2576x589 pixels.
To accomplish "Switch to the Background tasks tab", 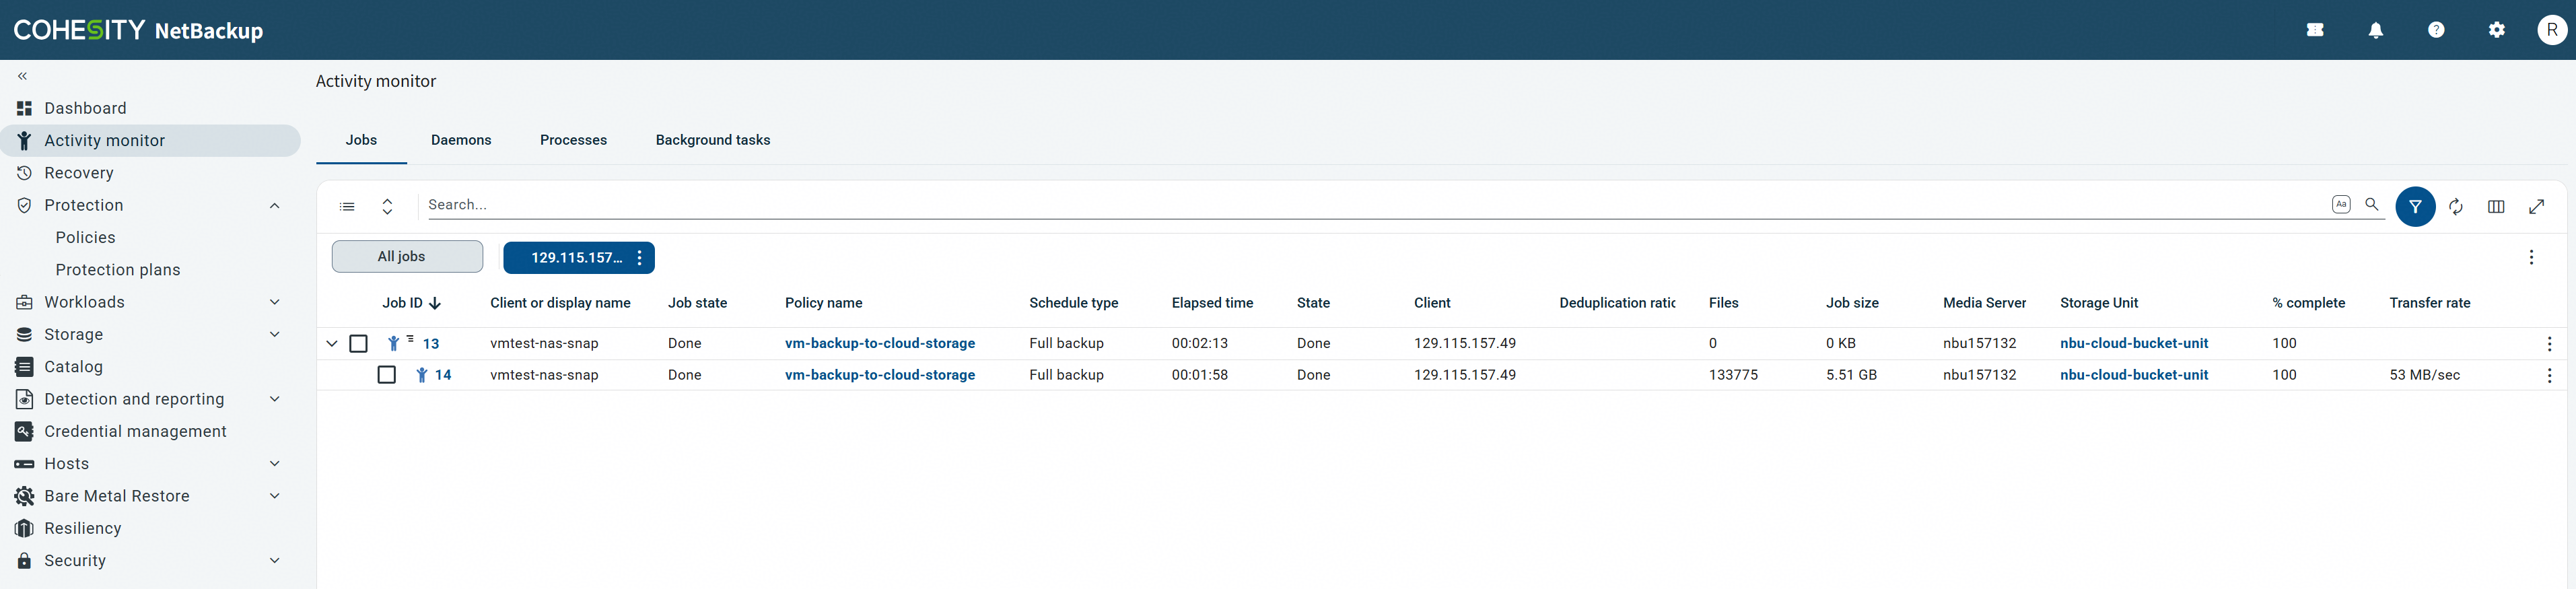I will [x=713, y=140].
